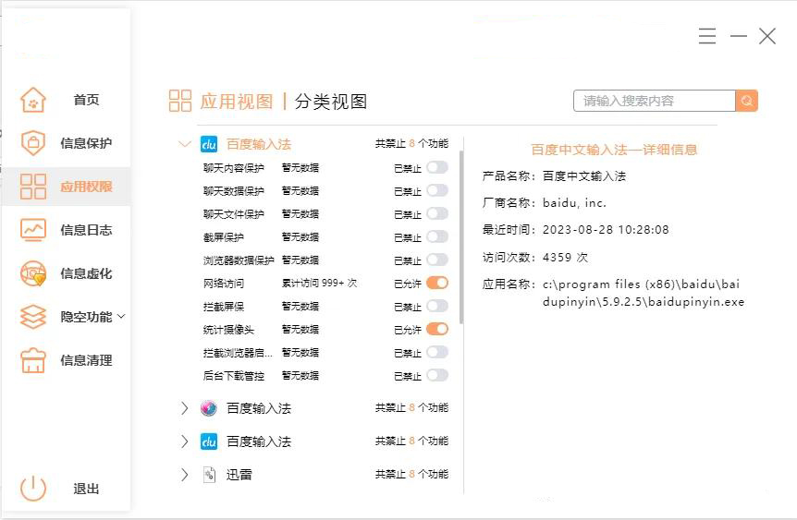Switch to 分类视图 tab
The width and height of the screenshot is (797, 520).
[x=331, y=101]
